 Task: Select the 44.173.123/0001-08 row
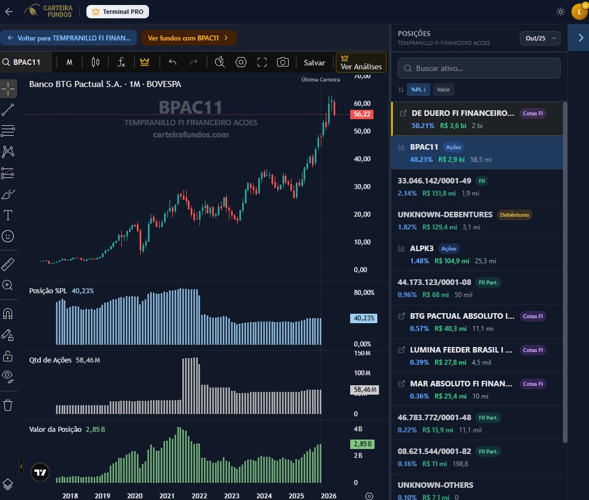477,288
